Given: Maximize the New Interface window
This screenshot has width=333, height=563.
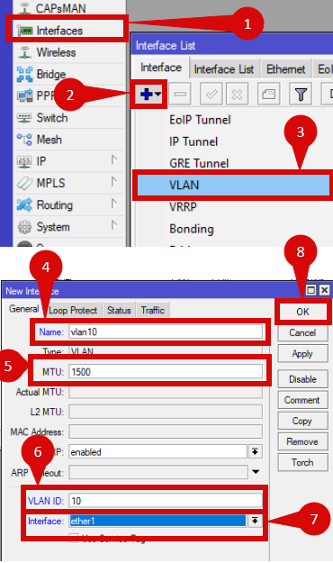Looking at the screenshot, I should point(311,290).
